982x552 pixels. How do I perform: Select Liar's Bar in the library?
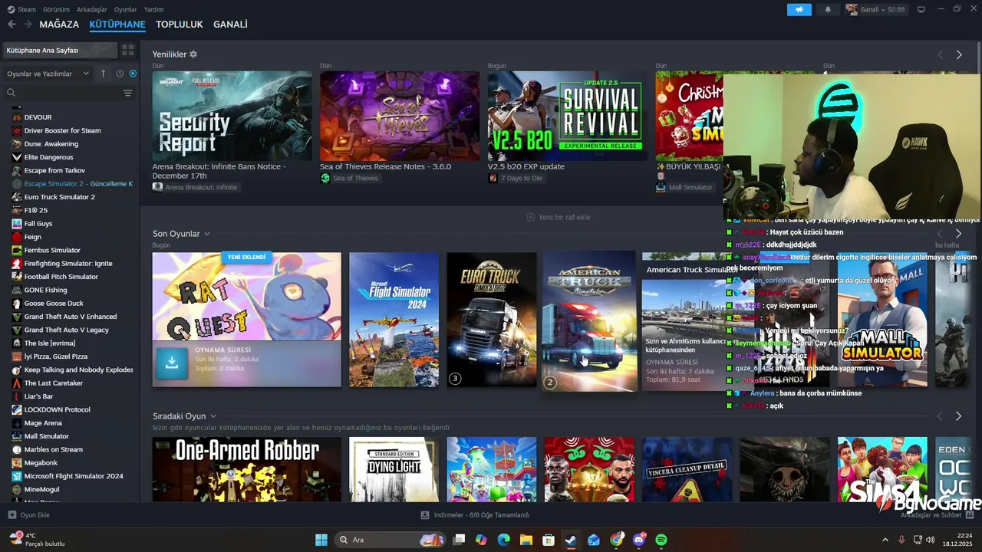tap(38, 396)
